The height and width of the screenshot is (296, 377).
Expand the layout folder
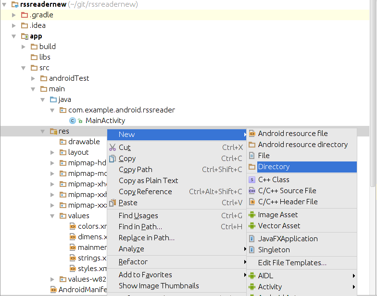click(52, 152)
